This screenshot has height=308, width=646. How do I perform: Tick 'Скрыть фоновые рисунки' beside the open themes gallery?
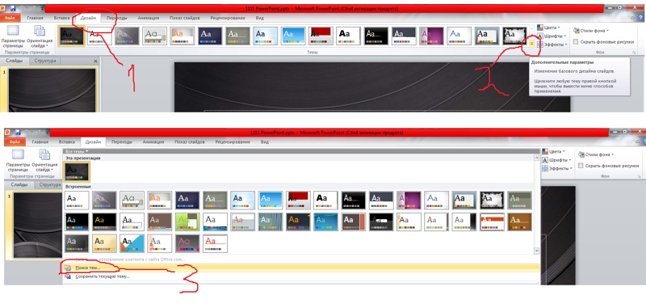(x=581, y=166)
